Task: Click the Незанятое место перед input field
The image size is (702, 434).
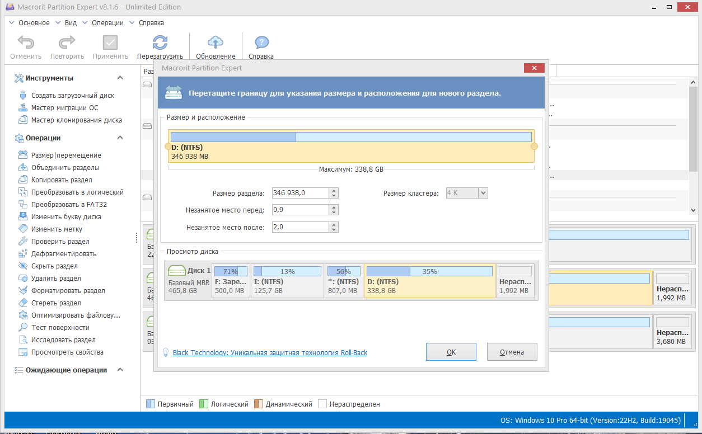Action: (300, 210)
